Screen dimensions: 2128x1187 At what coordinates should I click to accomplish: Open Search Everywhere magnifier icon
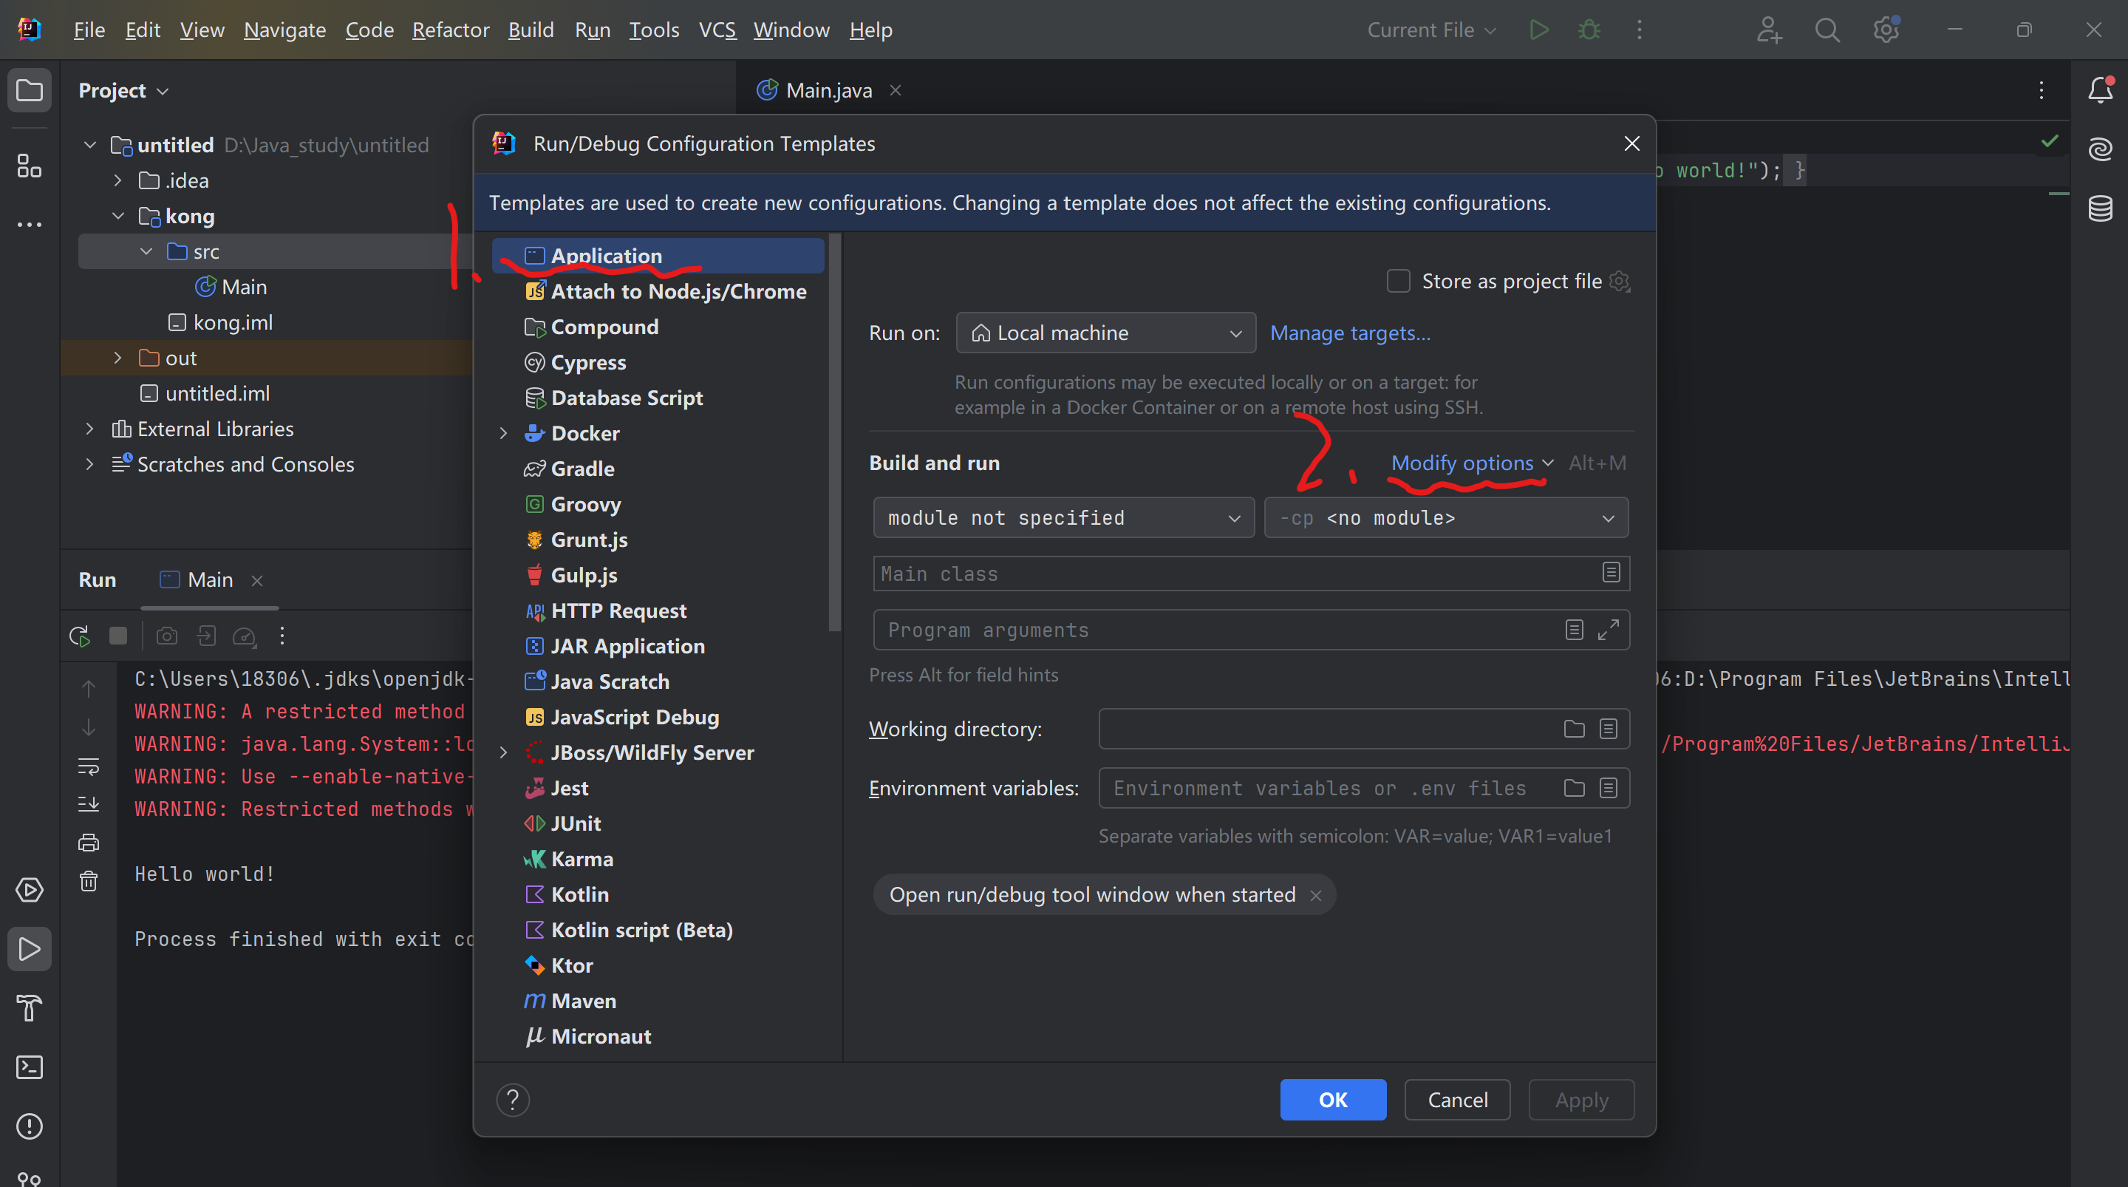click(1827, 30)
